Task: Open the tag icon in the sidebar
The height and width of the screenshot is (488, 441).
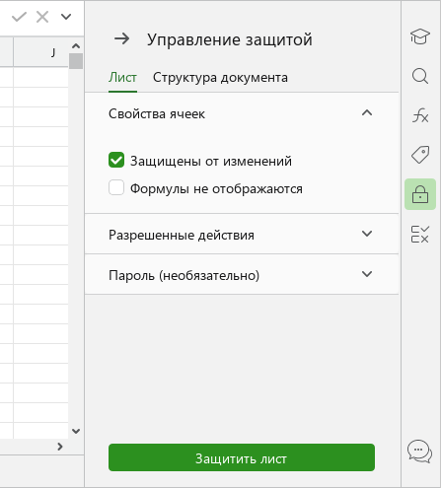Action: click(420, 155)
